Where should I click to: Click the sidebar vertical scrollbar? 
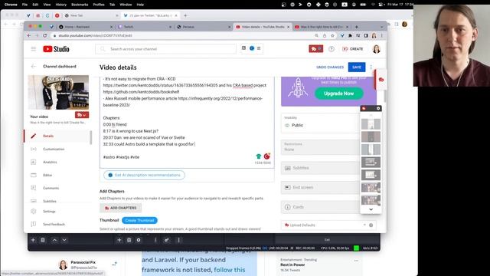pos(91,138)
